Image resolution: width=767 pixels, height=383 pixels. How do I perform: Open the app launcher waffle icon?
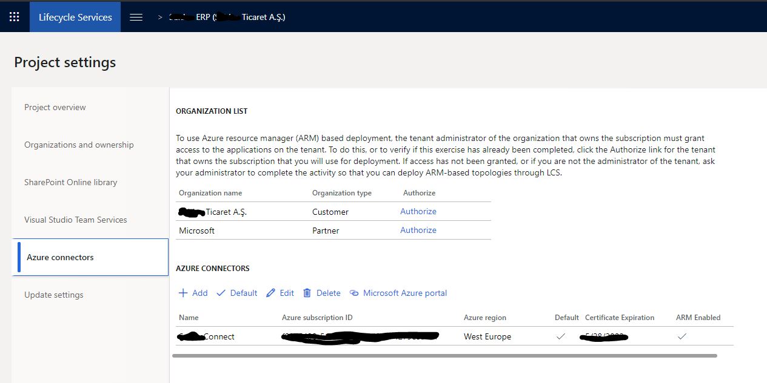[15, 17]
